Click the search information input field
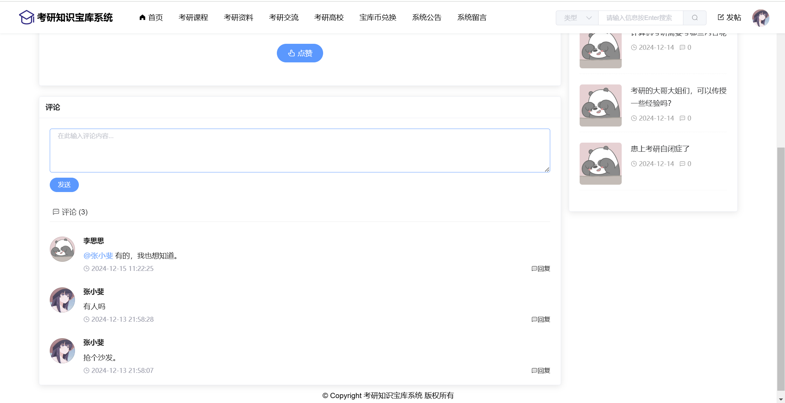This screenshot has width=785, height=403. point(640,18)
